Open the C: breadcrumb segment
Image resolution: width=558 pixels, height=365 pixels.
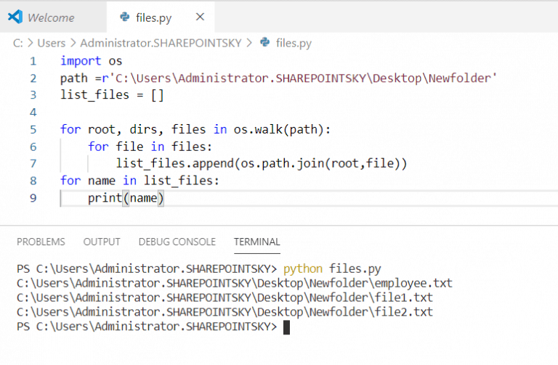click(x=17, y=43)
